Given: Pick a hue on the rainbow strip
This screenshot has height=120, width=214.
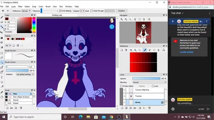Looking at the screenshot, I should tap(34, 25).
